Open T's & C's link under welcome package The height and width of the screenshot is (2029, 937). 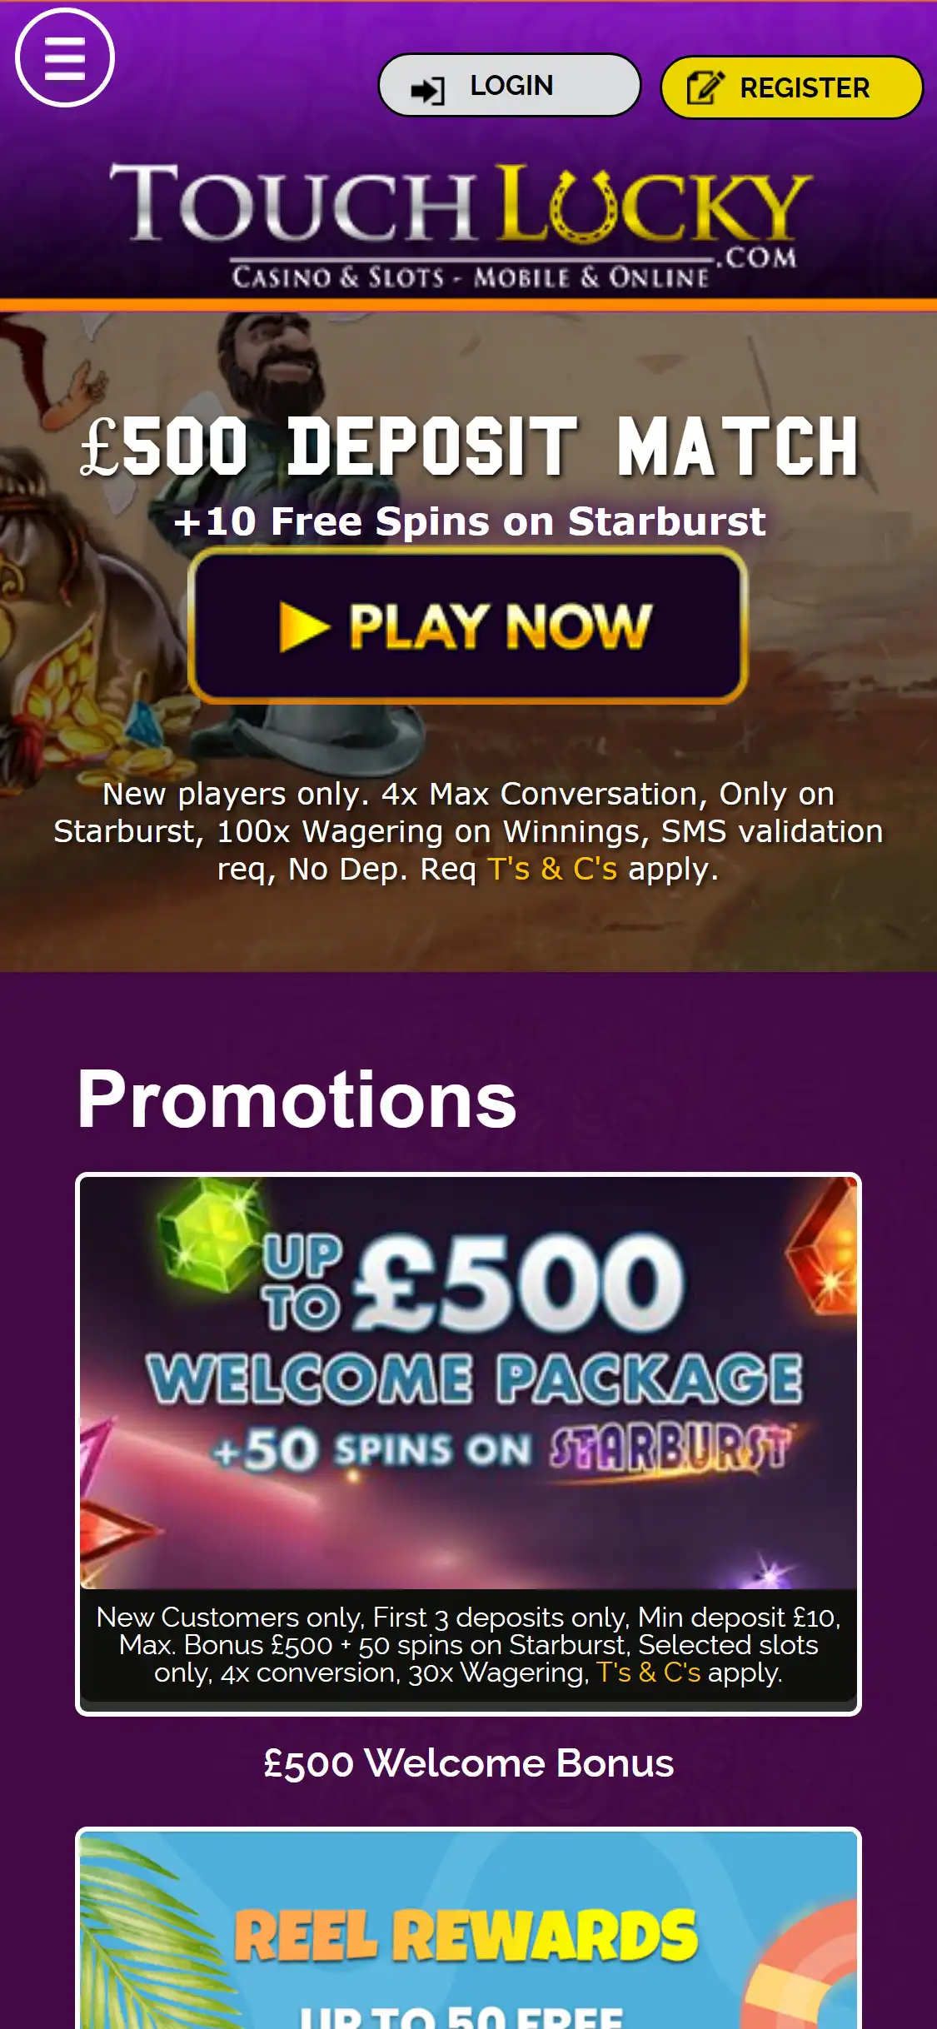(x=648, y=1672)
